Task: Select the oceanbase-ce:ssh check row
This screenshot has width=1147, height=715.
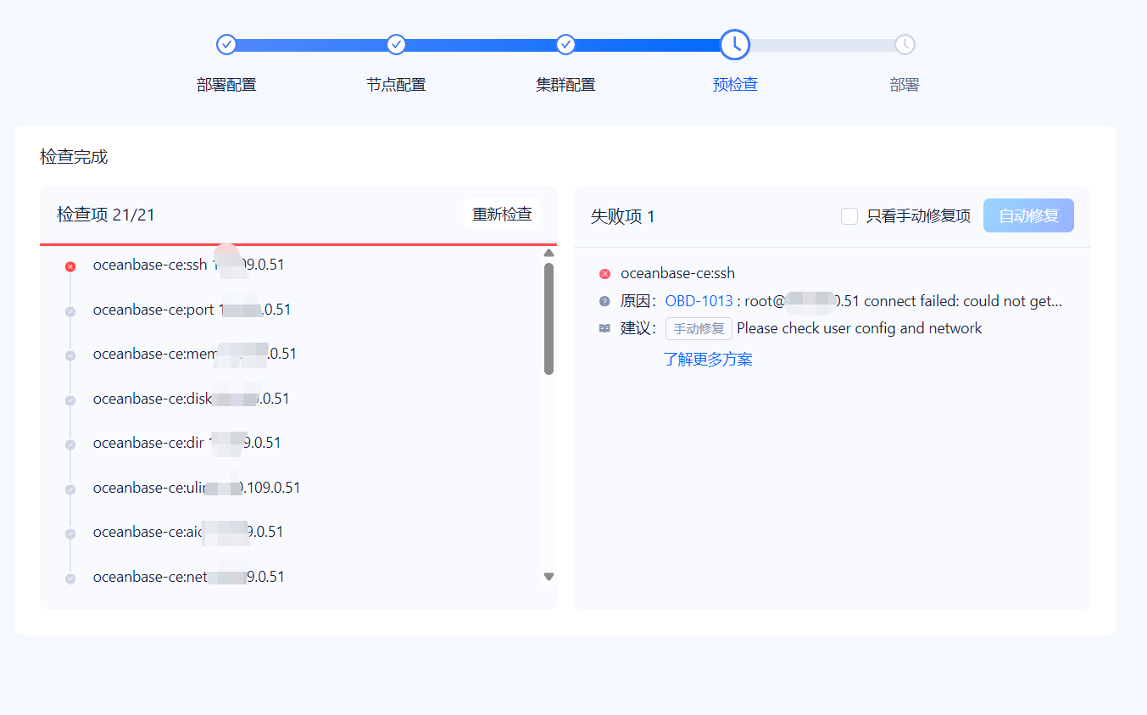Action: coord(188,265)
